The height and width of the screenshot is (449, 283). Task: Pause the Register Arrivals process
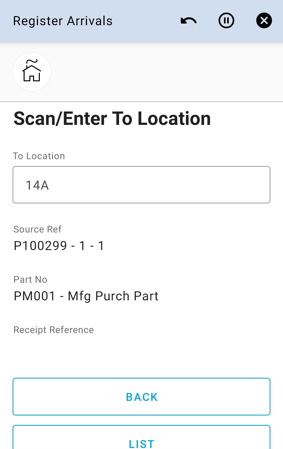point(226,20)
